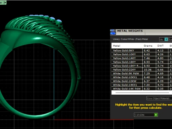Toggle the GV switch in the Metal Weights panel
This screenshot has width=172, height=129.
(x=164, y=39)
